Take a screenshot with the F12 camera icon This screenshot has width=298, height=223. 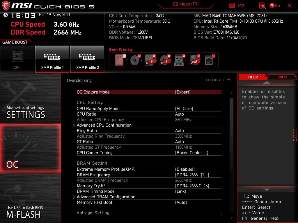point(232,6)
